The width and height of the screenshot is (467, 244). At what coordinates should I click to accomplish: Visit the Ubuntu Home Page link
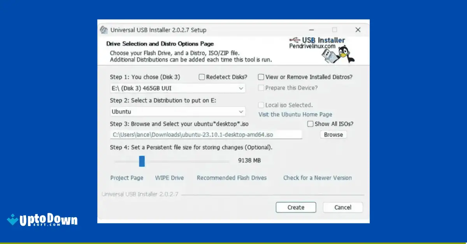pos(295,114)
